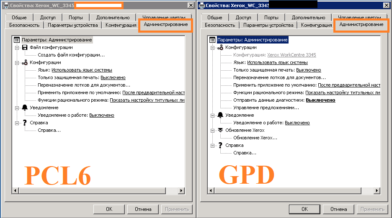
Task: Click horizontal scrollbar right arrow in PCL6 window
Action: pos(181,191)
